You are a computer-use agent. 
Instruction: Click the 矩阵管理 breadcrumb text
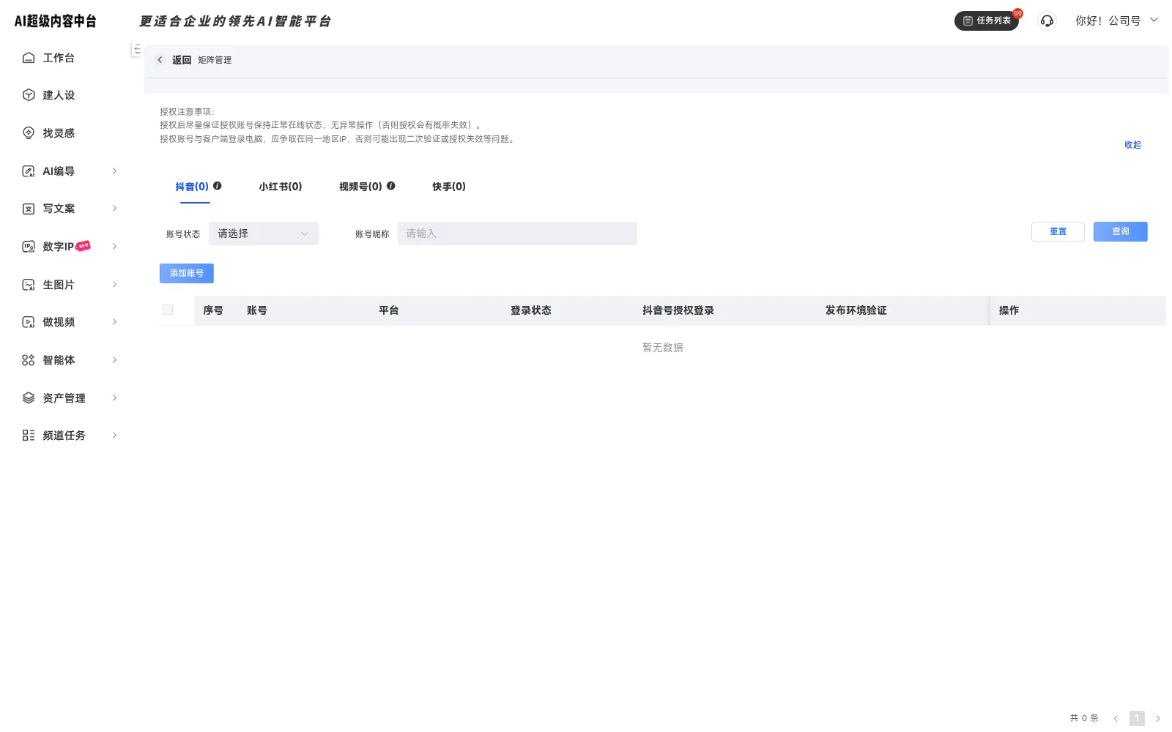(215, 60)
